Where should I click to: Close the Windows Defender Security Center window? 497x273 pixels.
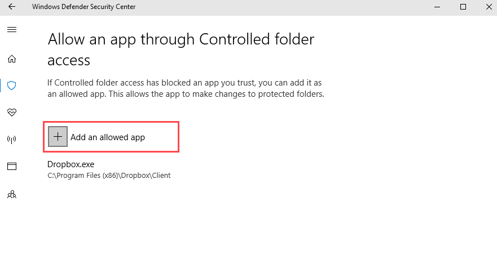[489, 7]
